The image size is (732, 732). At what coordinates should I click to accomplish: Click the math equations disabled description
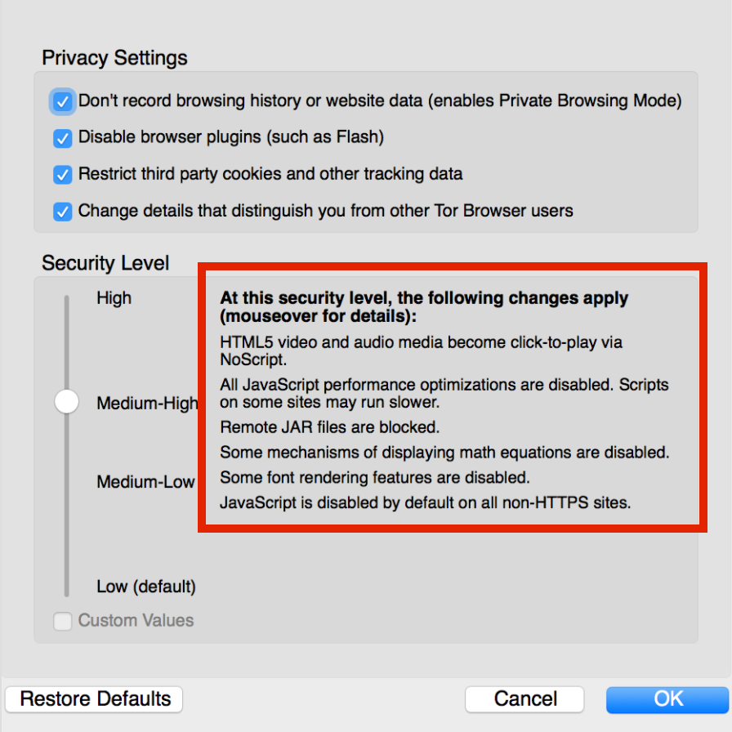point(444,452)
